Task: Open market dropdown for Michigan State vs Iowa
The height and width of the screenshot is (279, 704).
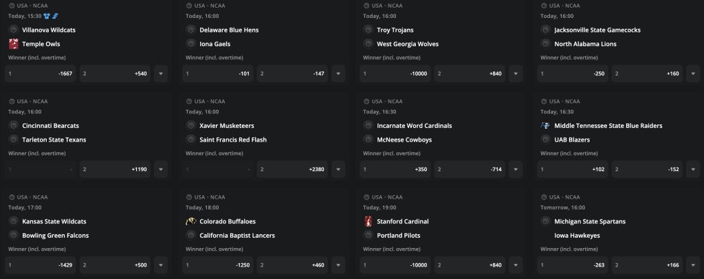Action: coord(693,265)
